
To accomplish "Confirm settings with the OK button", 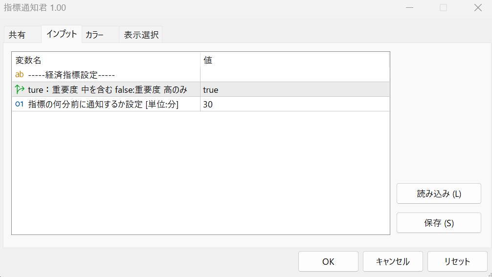I will point(328,261).
